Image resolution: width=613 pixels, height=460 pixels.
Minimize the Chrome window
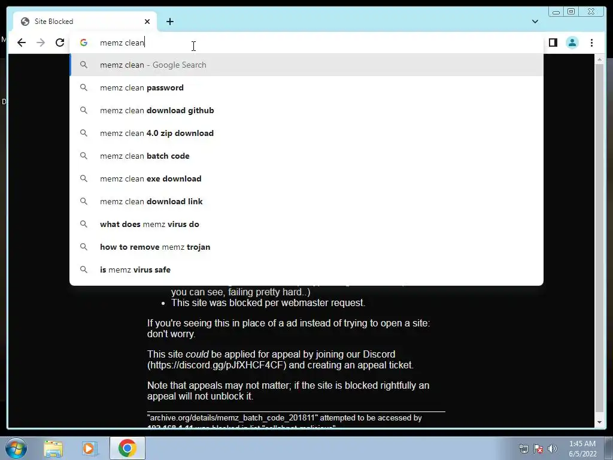tap(556, 12)
